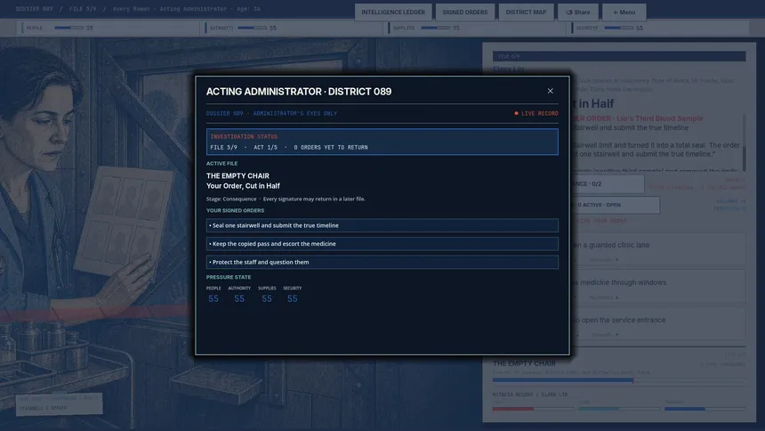The image size is (765, 431).
Task: Select 'Seal one stairwell and submit the true timeline'
Action: [x=382, y=225]
